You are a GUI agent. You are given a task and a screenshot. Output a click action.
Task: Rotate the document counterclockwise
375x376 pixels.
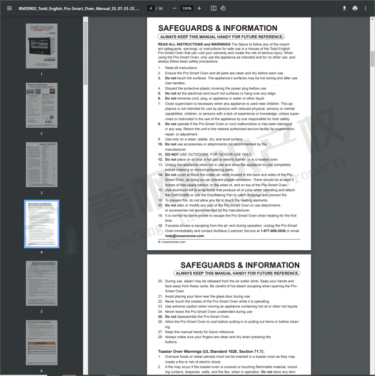(x=223, y=9)
